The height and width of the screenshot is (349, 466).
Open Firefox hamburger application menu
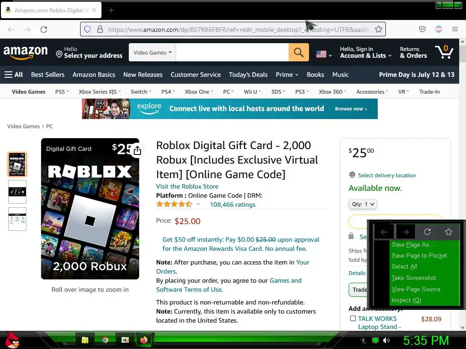tap(455, 29)
